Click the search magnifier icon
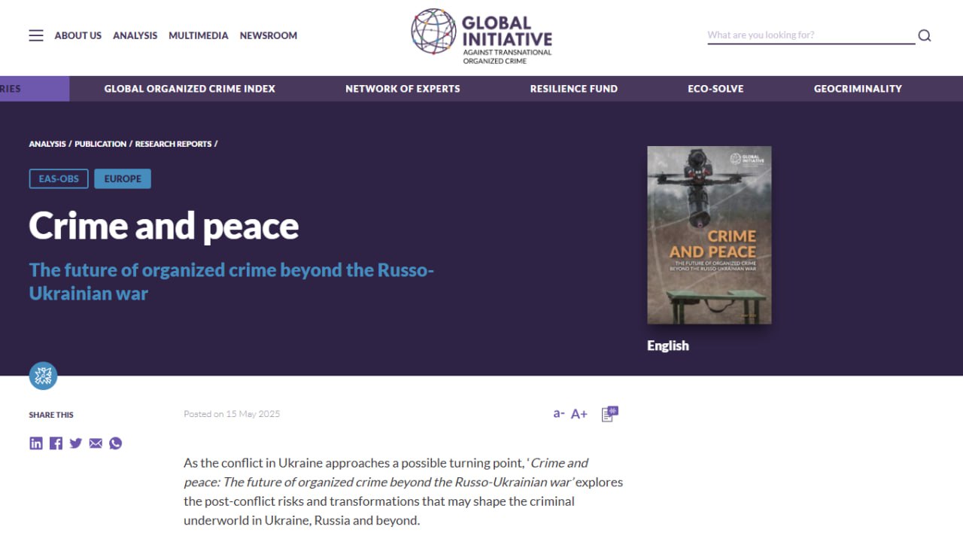The width and height of the screenshot is (963, 539). point(925,35)
